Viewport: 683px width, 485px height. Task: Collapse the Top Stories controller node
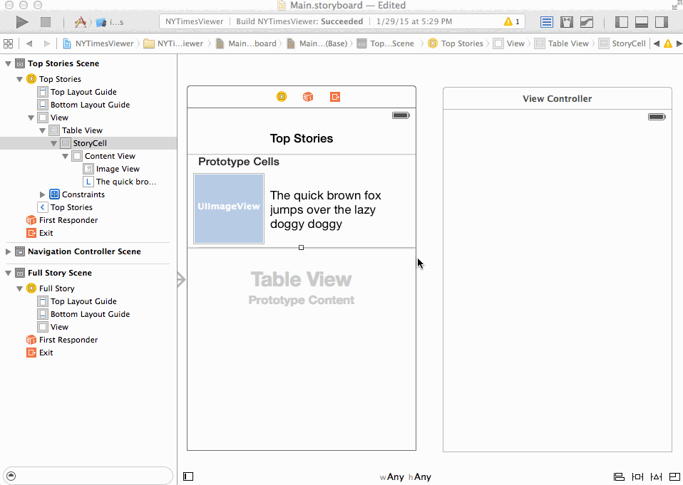19,79
